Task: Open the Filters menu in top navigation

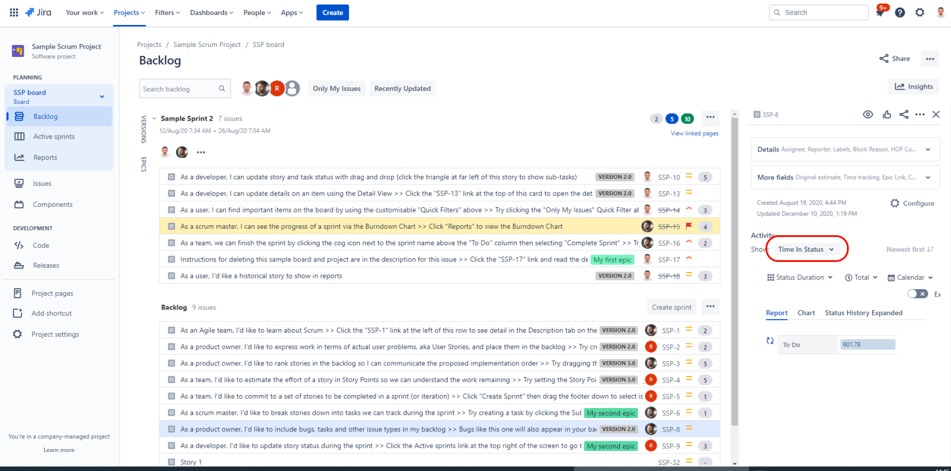Action: 167,12
